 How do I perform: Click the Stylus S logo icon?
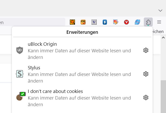pos(20,74)
